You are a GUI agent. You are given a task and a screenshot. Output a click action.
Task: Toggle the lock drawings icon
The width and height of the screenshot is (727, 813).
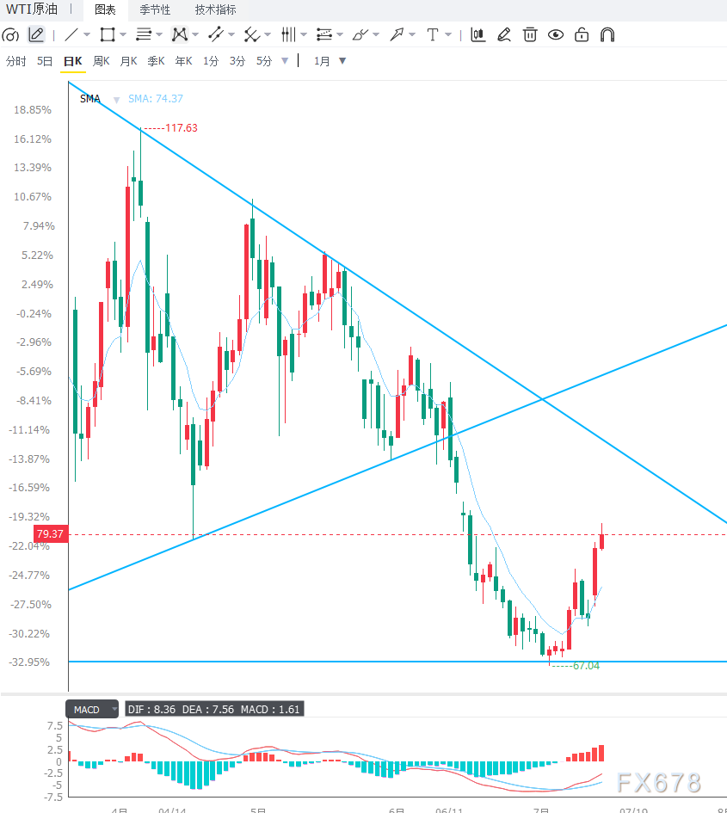[582, 34]
